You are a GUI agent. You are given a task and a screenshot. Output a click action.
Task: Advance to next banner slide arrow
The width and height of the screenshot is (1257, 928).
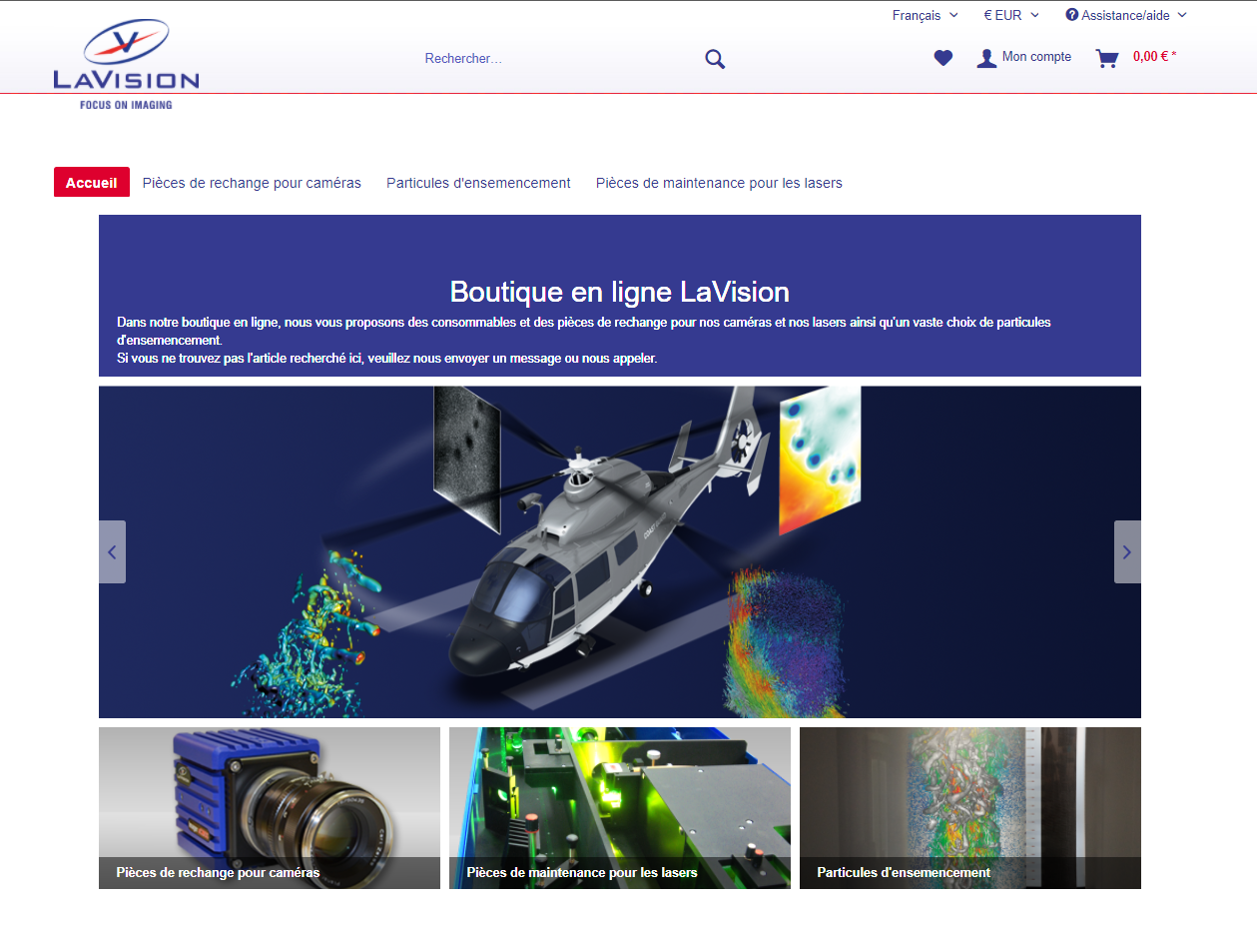1127,551
